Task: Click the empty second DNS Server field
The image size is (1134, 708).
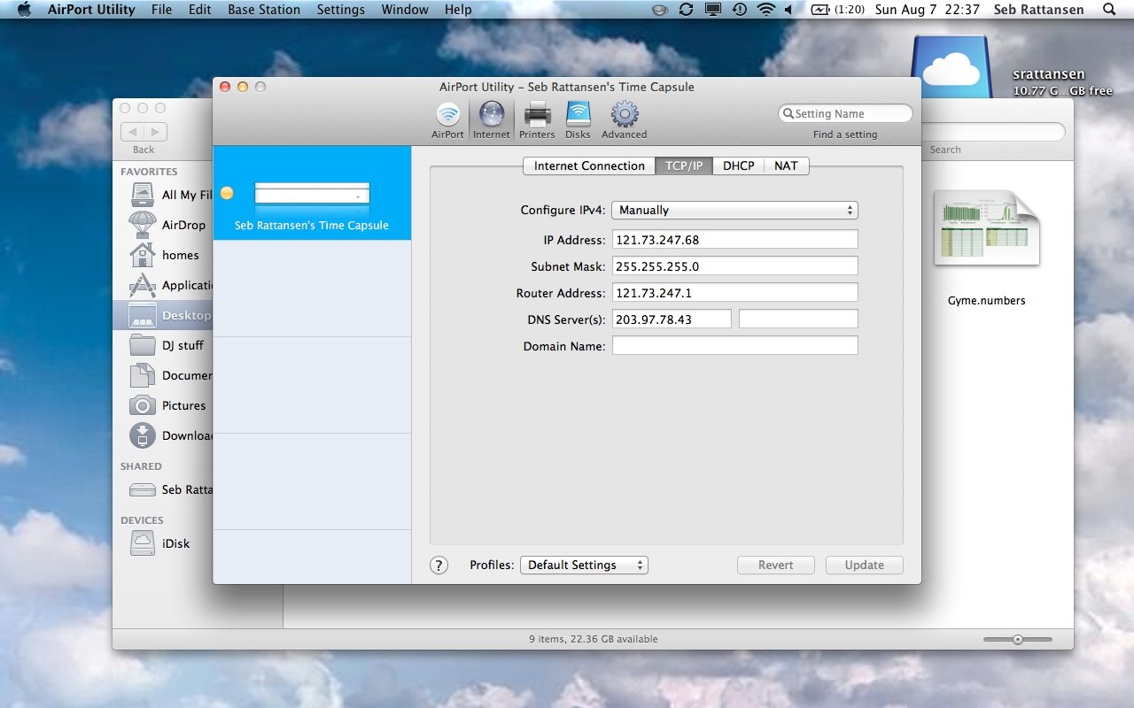Action: pyautogui.click(x=798, y=319)
